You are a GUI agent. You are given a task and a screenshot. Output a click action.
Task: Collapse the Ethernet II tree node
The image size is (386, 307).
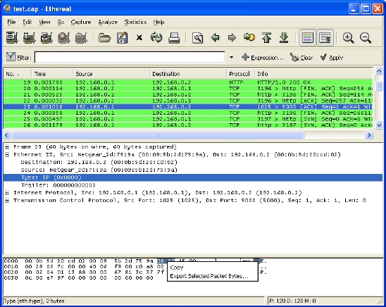click(7, 154)
